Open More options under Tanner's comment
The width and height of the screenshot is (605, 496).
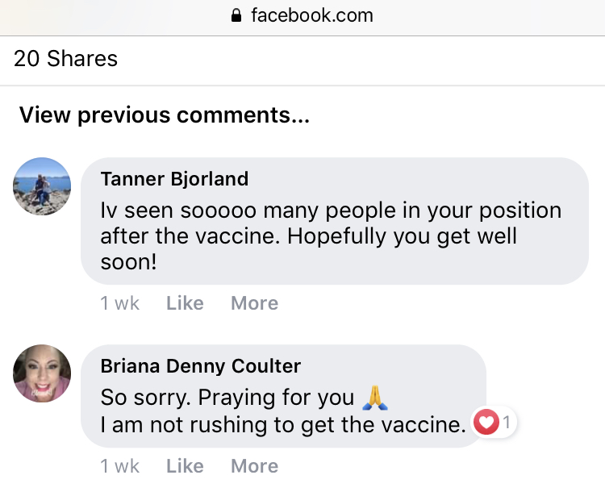point(254,303)
